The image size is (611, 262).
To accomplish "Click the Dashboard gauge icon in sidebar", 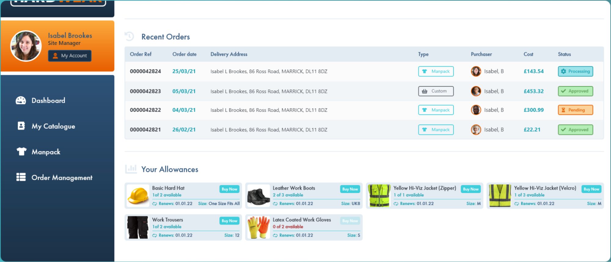I will 21,100.
